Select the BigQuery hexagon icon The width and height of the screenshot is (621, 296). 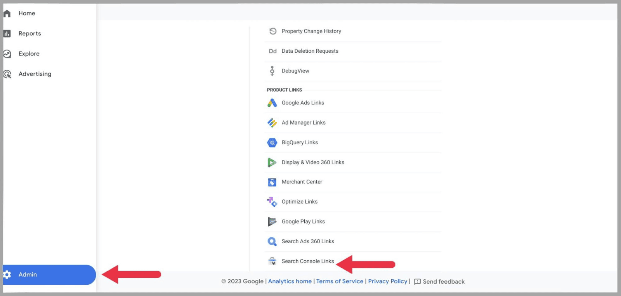point(272,143)
